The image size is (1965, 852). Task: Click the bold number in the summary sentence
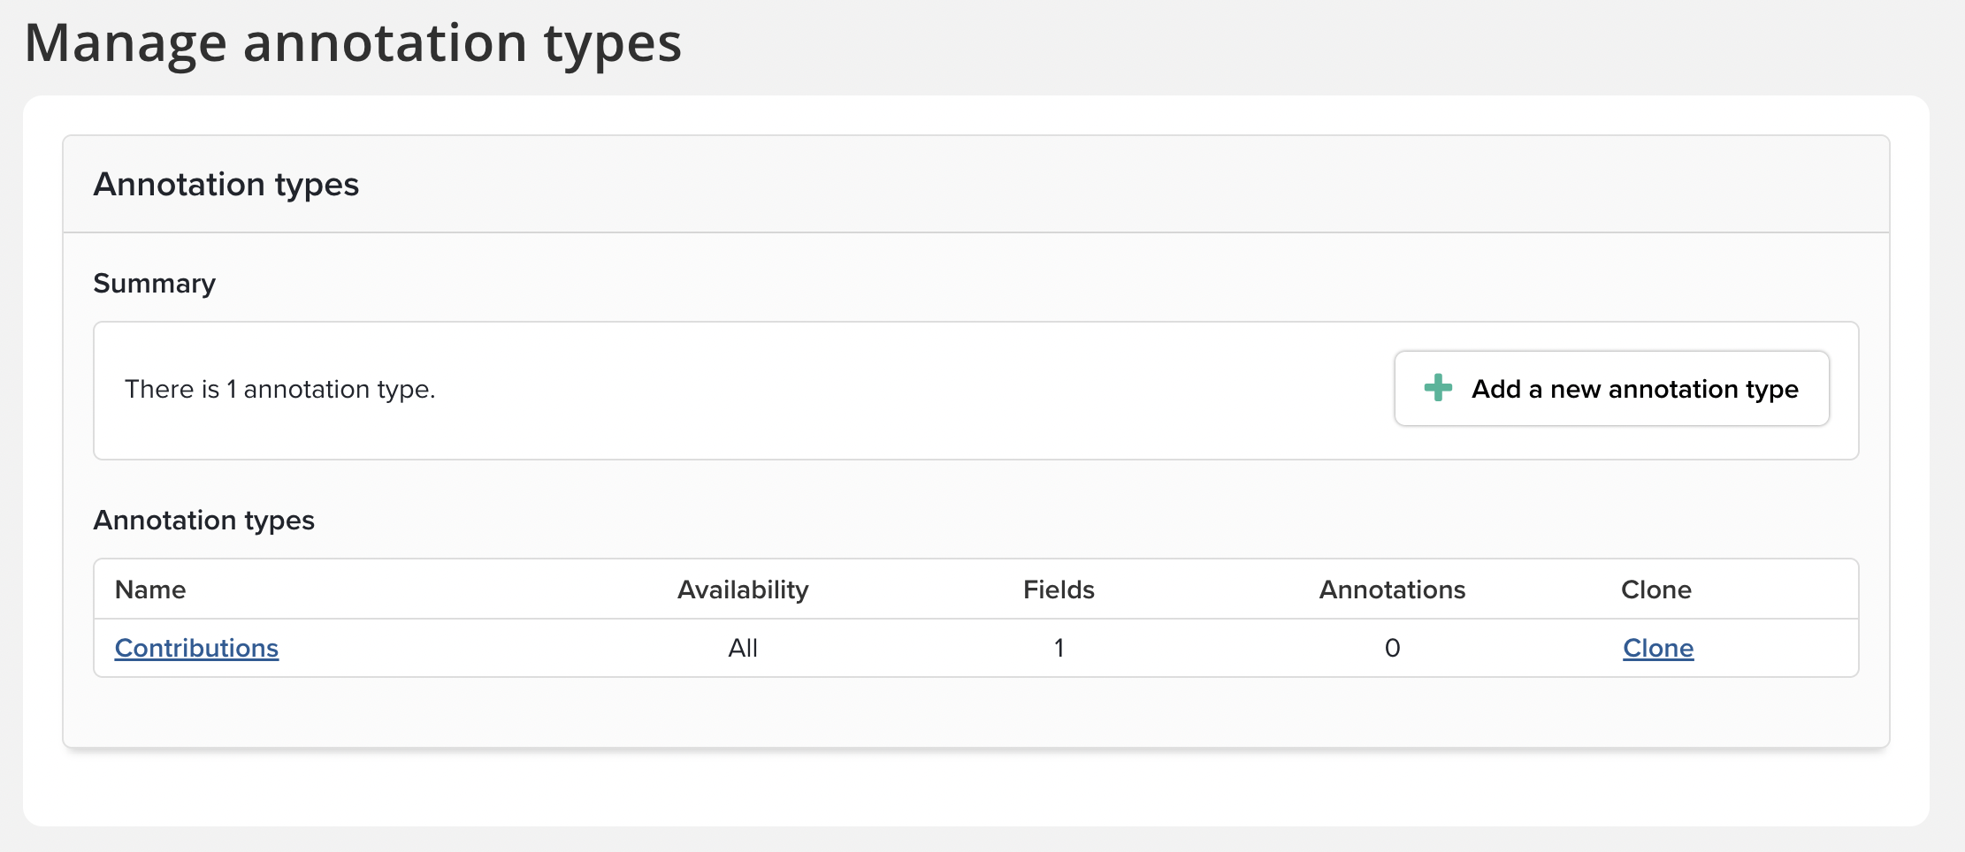(232, 389)
